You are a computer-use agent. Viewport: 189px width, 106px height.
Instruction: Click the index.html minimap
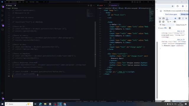point(151,15)
